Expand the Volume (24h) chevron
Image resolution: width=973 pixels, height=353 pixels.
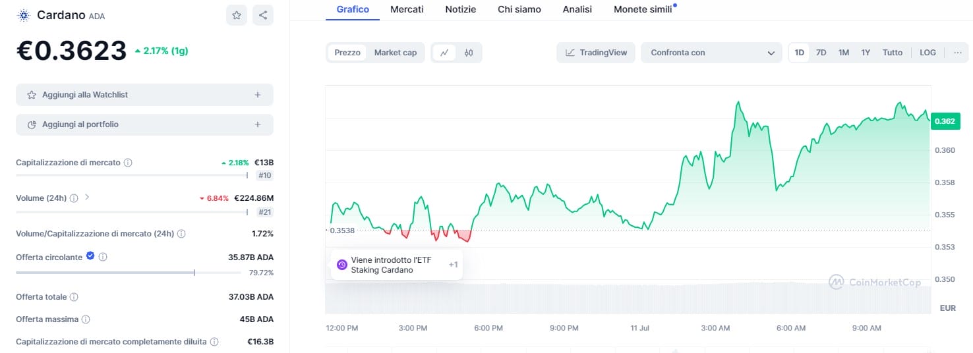87,198
